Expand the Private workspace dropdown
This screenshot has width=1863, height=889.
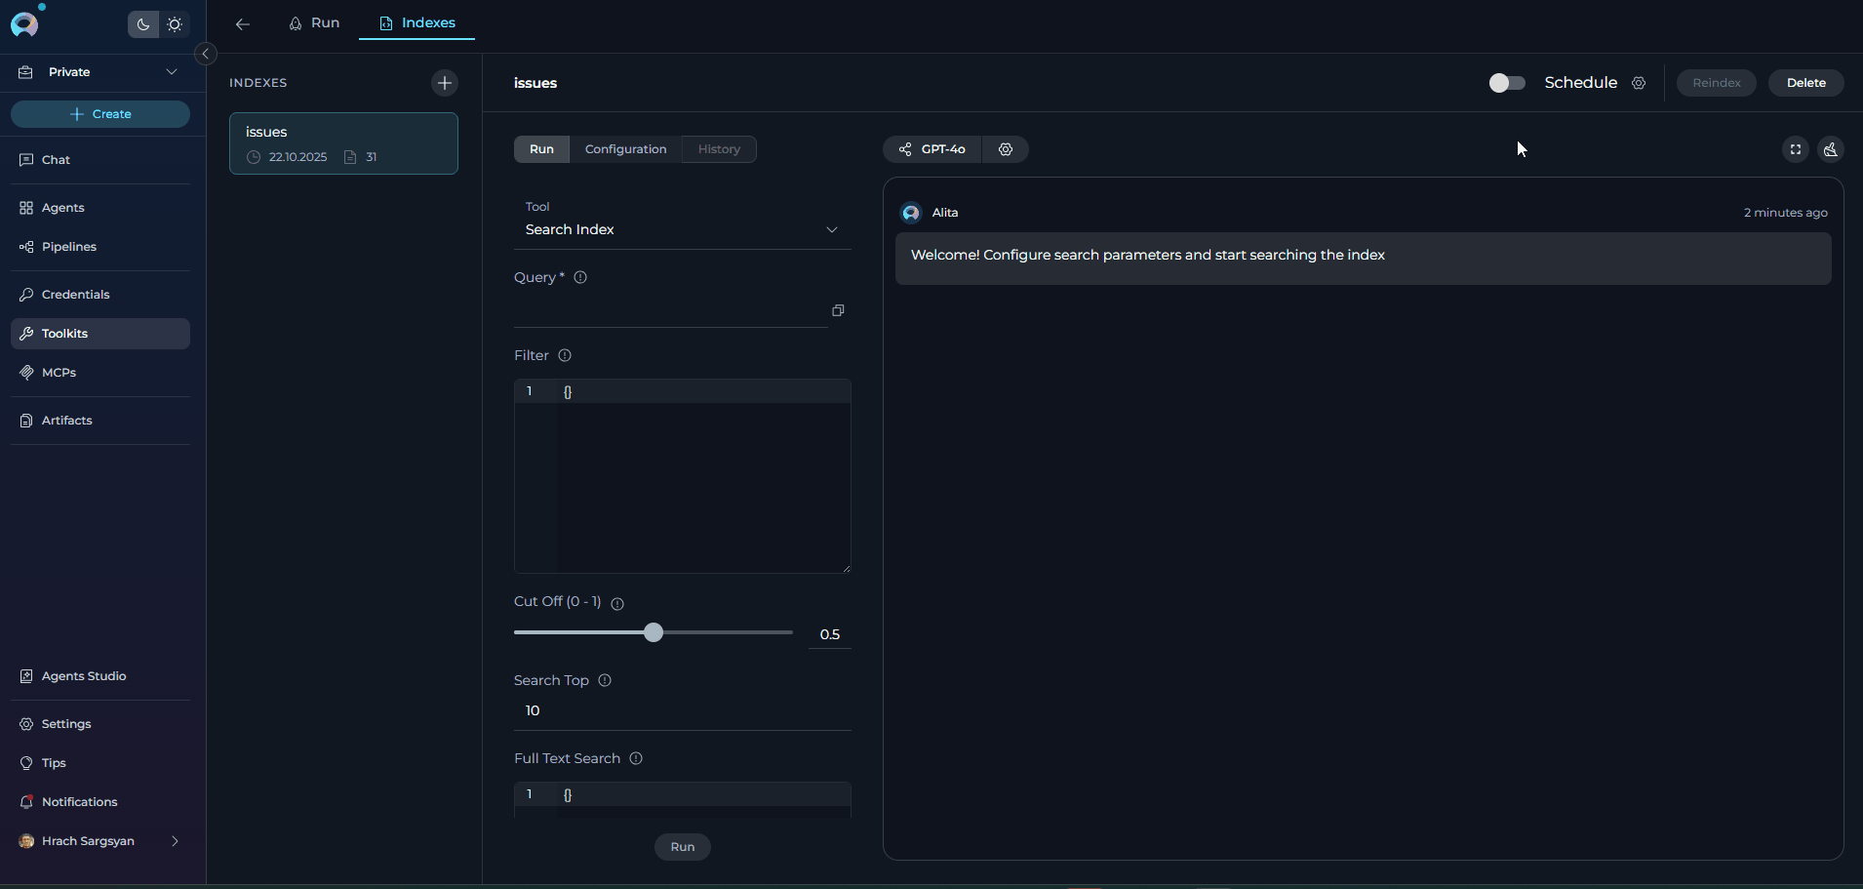coord(172,71)
